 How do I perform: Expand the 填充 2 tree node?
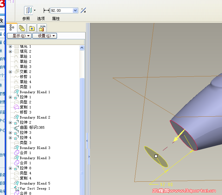click(x=10, y=51)
